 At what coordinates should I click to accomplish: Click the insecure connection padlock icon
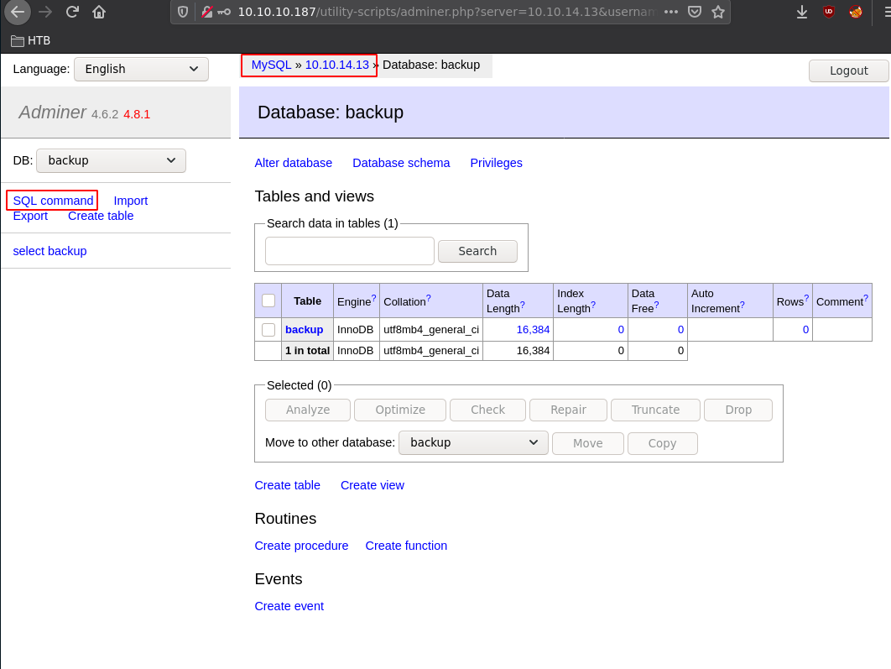tap(207, 12)
